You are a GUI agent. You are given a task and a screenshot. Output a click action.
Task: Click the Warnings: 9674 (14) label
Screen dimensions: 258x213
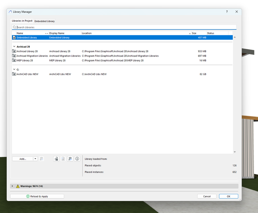tap(32, 186)
